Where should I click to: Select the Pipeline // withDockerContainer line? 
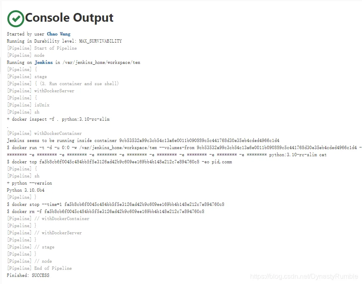coord(48,218)
